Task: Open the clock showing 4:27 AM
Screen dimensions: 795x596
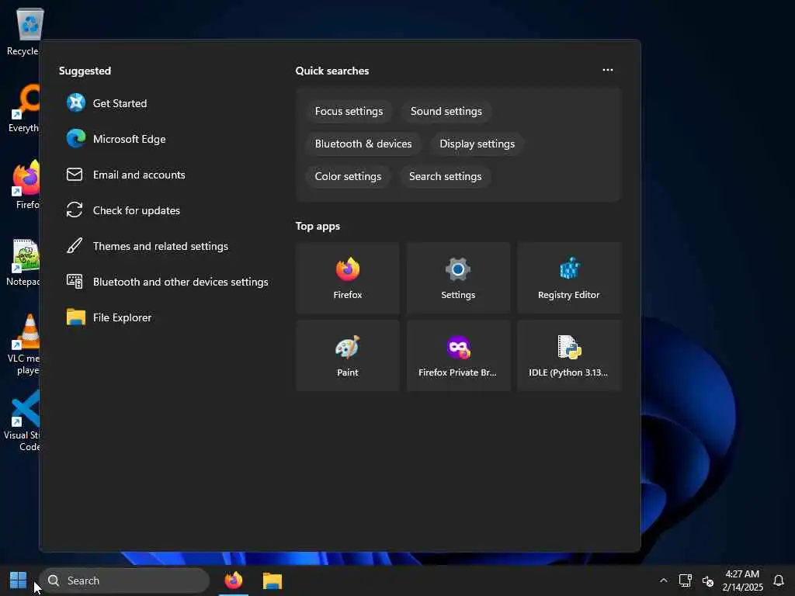Action: (742, 580)
